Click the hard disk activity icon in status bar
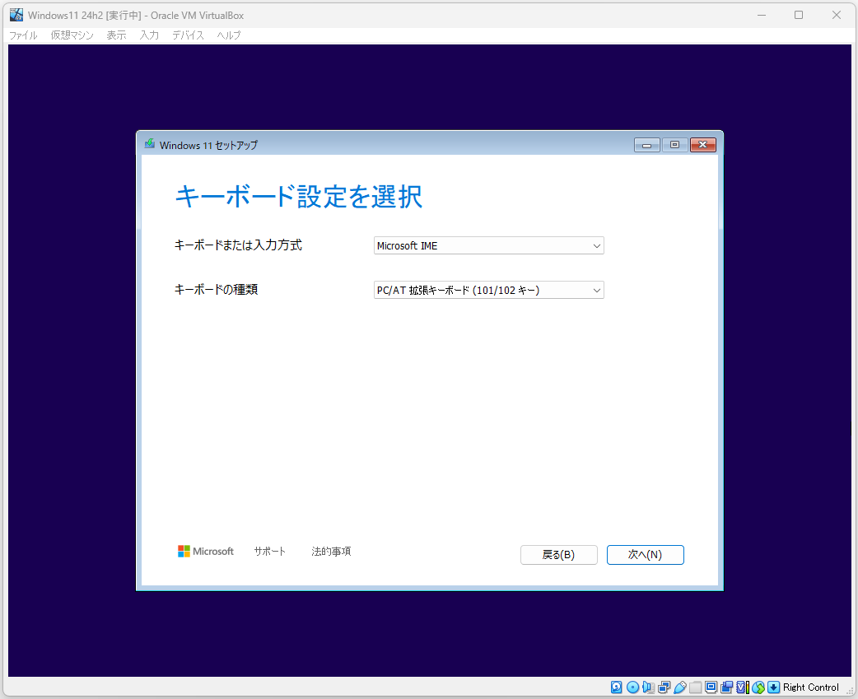Screen dimensions: 858x699 click(x=616, y=687)
